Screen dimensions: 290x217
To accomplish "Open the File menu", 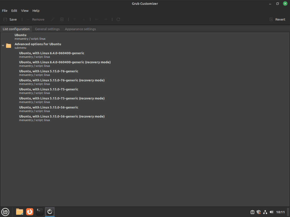I will pyautogui.click(x=5, y=10).
